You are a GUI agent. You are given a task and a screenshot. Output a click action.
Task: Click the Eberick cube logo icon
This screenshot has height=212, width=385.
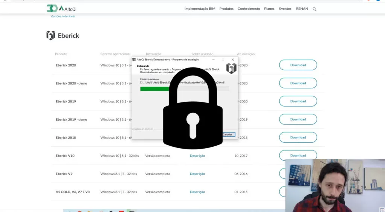(51, 36)
